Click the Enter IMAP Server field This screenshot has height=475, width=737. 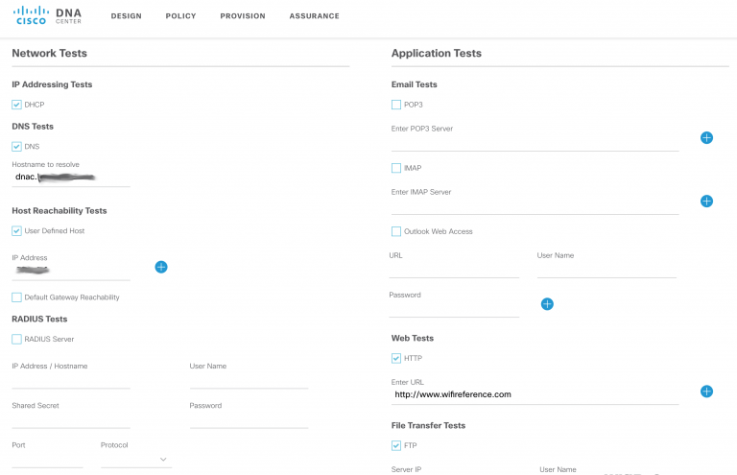pyautogui.click(x=535, y=206)
